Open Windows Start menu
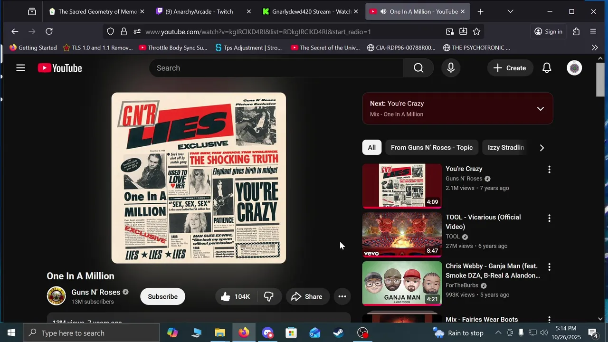 (11, 332)
